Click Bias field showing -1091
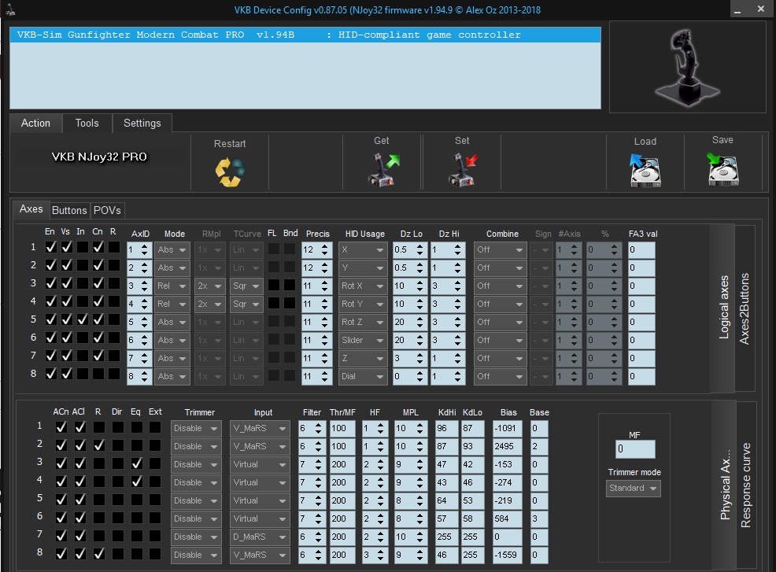The width and height of the screenshot is (776, 572). point(508,429)
